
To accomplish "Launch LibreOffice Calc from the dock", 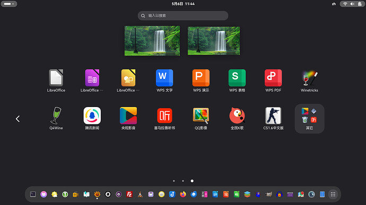I will [x=237, y=194].
